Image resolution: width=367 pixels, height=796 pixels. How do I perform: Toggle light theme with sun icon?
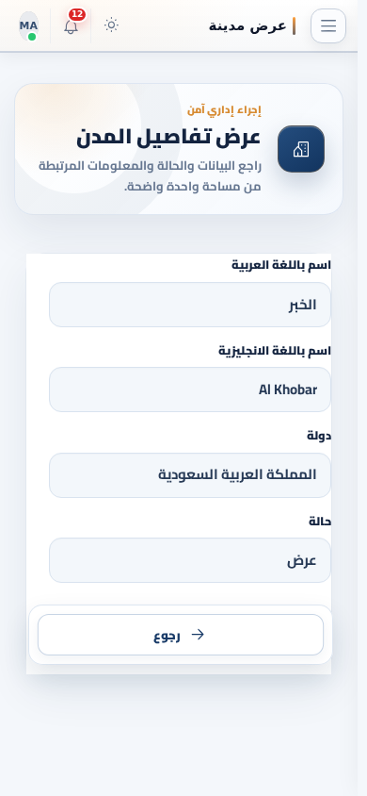click(111, 25)
